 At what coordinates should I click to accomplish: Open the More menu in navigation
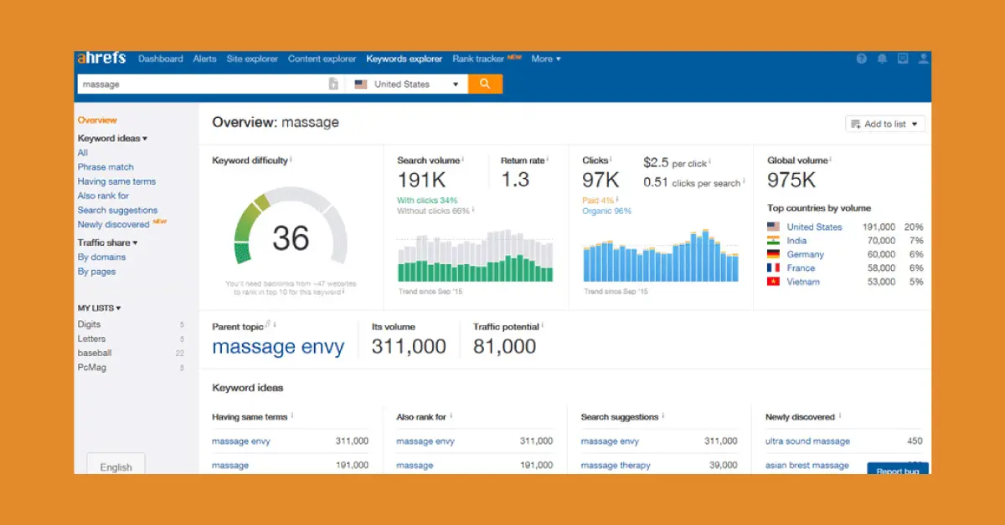point(545,59)
